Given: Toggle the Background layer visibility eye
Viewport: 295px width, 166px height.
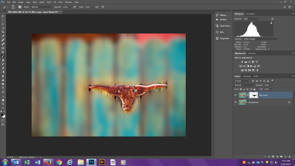Looking at the screenshot, I should point(235,102).
